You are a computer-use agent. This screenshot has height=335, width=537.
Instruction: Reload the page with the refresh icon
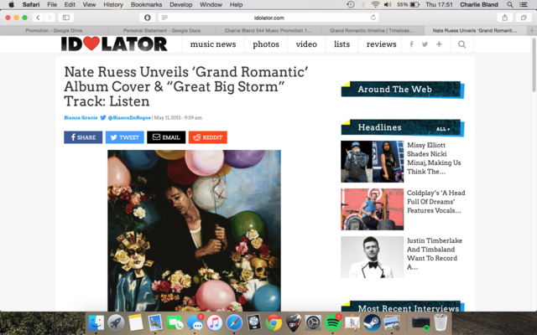pyautogui.click(x=373, y=18)
